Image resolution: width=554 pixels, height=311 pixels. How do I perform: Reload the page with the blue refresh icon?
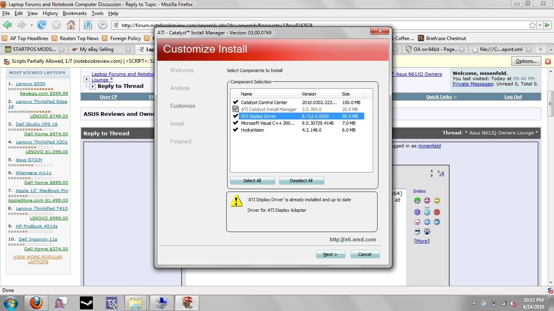[x=42, y=25]
